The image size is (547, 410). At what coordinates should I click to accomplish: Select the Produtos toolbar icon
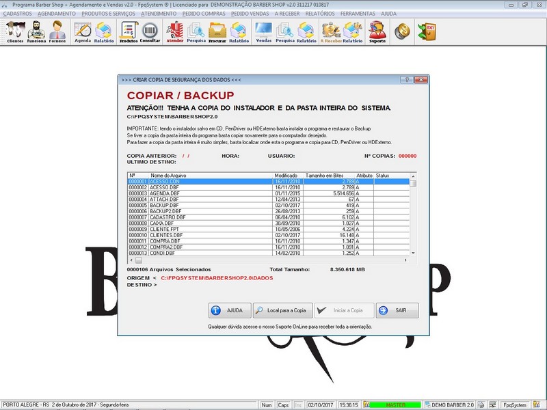(128, 31)
